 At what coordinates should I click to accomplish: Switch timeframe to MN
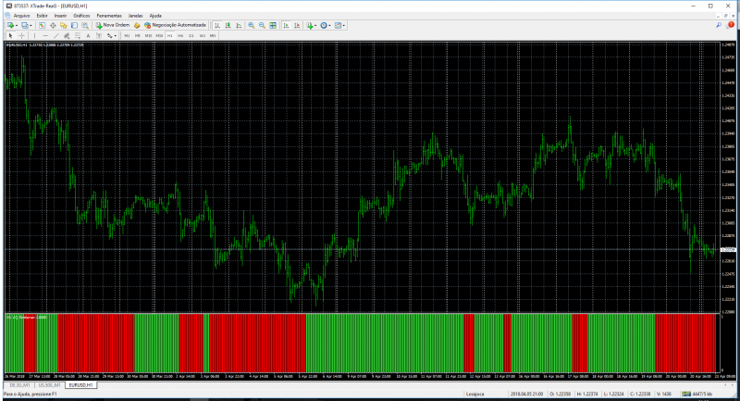pos(213,36)
